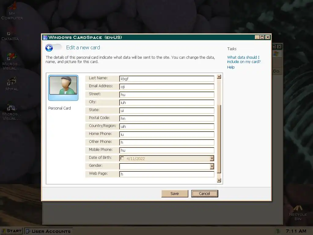Viewport: 313px width, 235px height.
Task: Click the scrollbar down arrow
Action: click(219, 180)
